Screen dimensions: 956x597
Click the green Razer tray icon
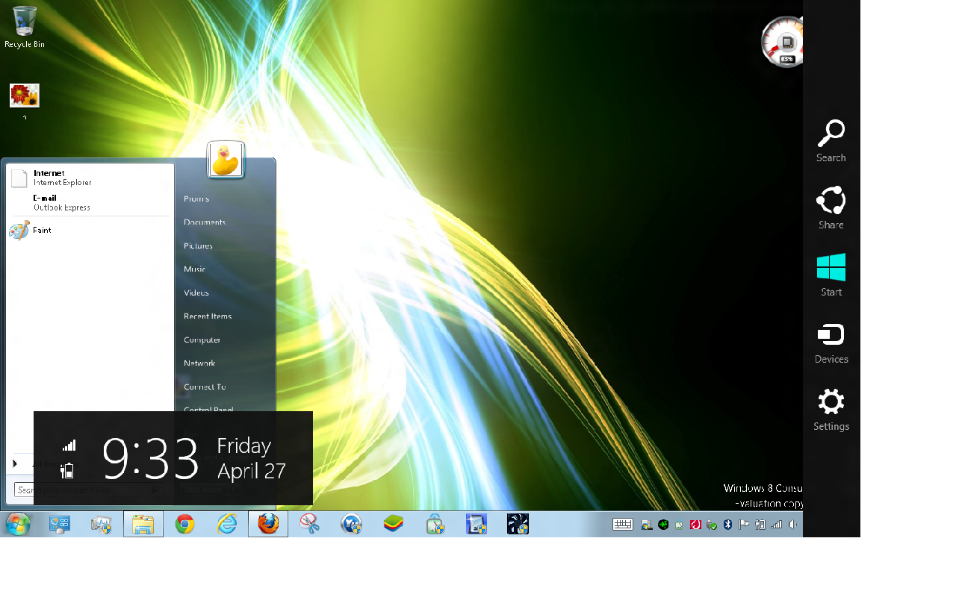[x=663, y=525]
